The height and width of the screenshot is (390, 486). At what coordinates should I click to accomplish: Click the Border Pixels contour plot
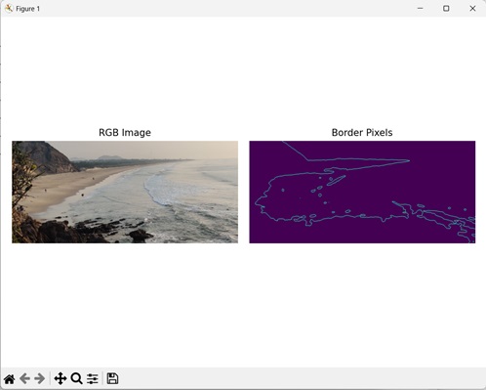362,192
